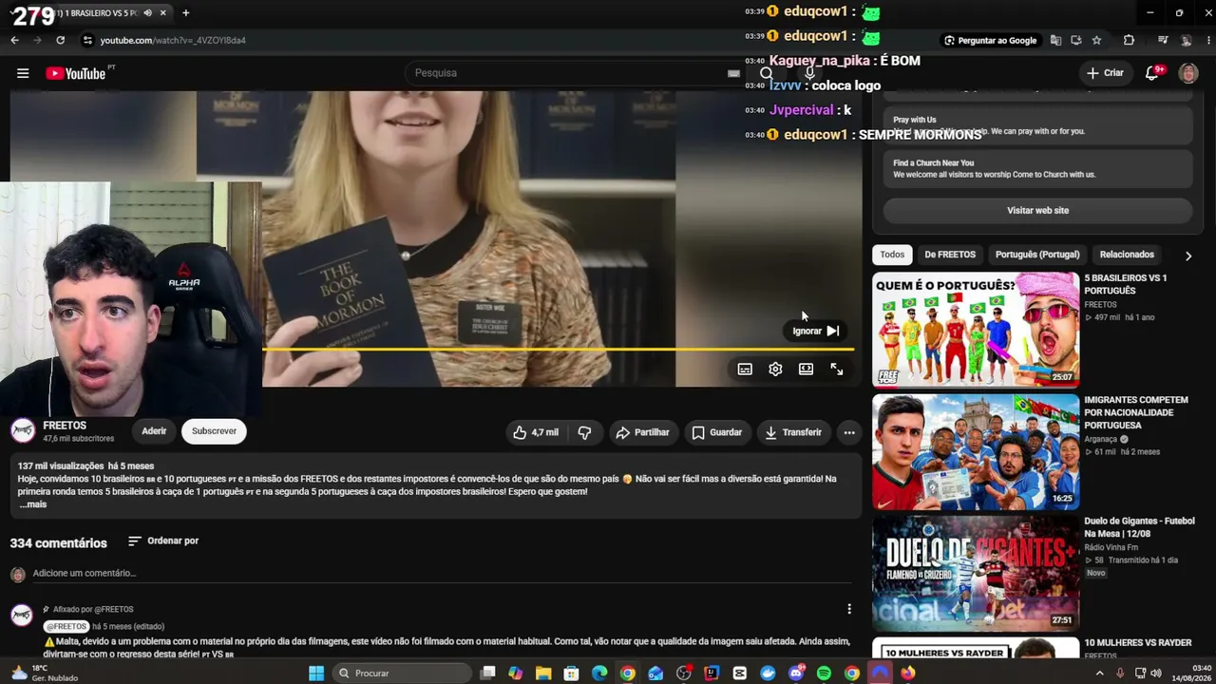
Task: Reload the YouTube page
Action: point(60,40)
